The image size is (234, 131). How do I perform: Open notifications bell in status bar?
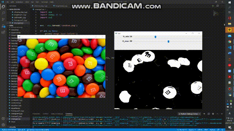(222, 130)
